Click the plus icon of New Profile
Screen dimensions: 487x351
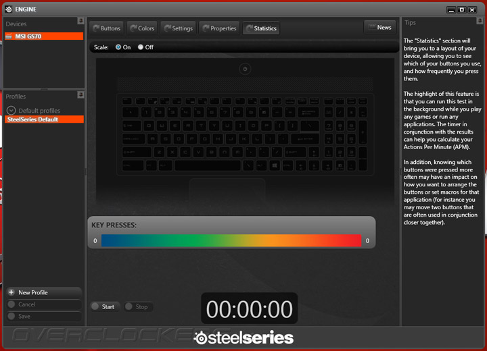pyautogui.click(x=11, y=292)
